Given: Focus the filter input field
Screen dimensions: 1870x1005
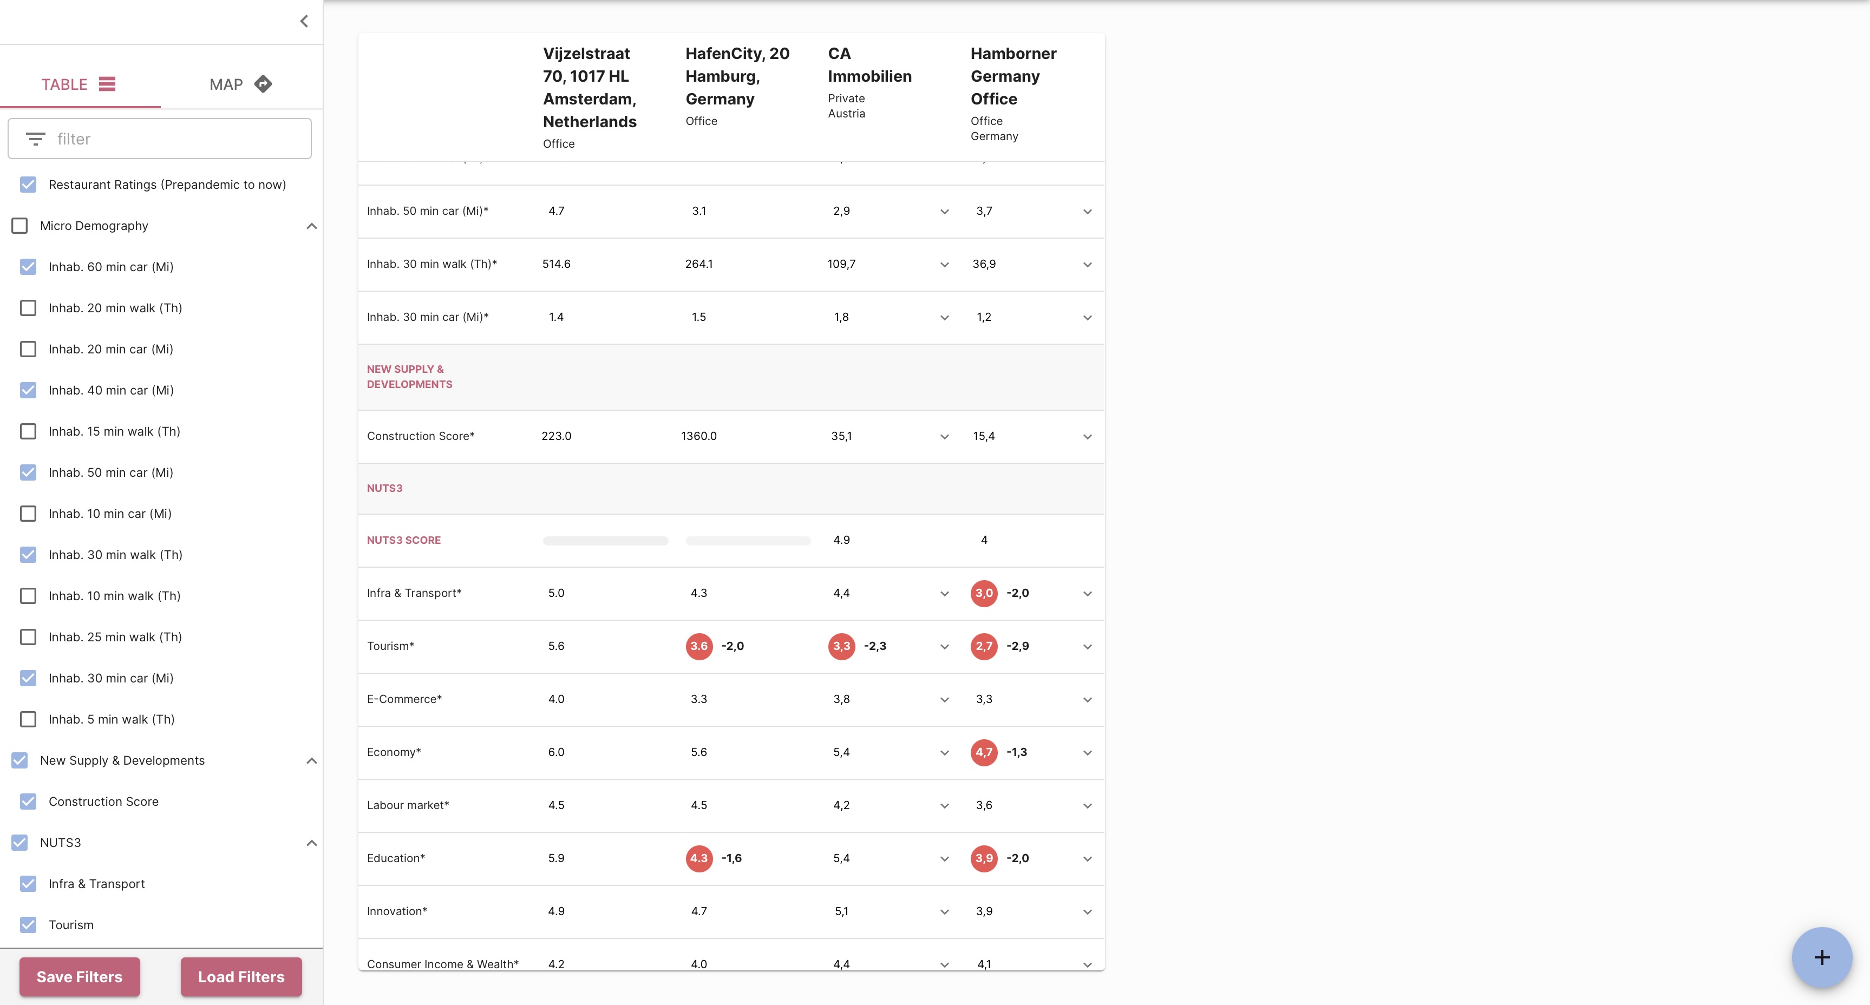Looking at the screenshot, I should (x=160, y=139).
